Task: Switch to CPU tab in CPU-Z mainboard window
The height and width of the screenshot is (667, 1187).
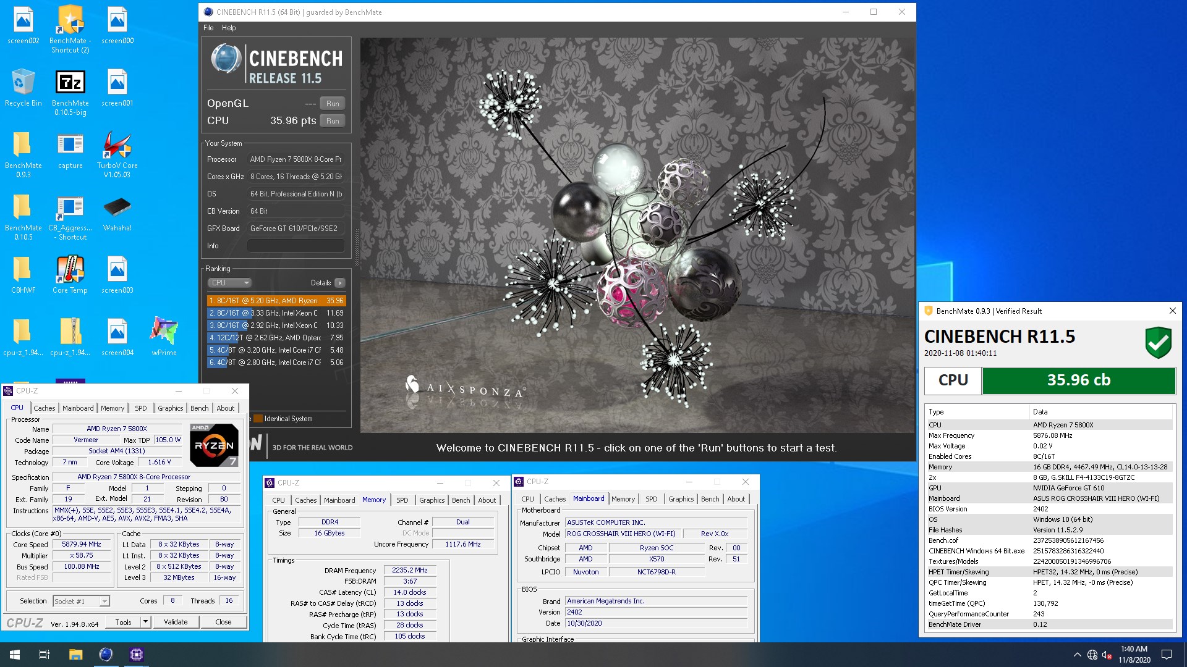Action: coord(527,499)
